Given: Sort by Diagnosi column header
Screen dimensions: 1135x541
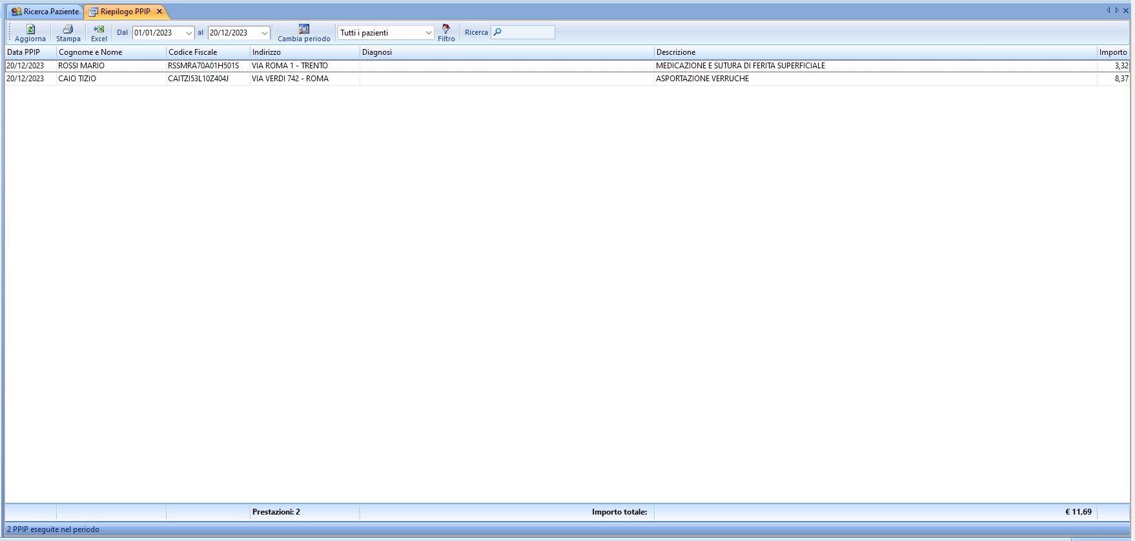Looking at the screenshot, I should pyautogui.click(x=507, y=52).
